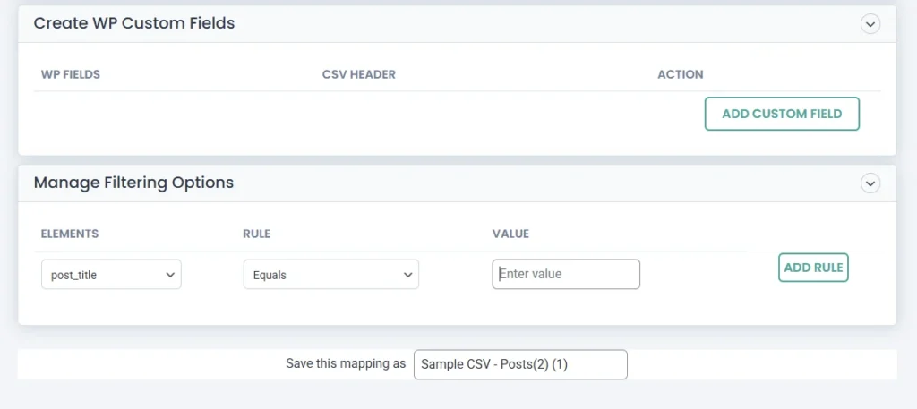Click the arrow on the Equals select
The height and width of the screenshot is (409, 917).
coord(407,275)
